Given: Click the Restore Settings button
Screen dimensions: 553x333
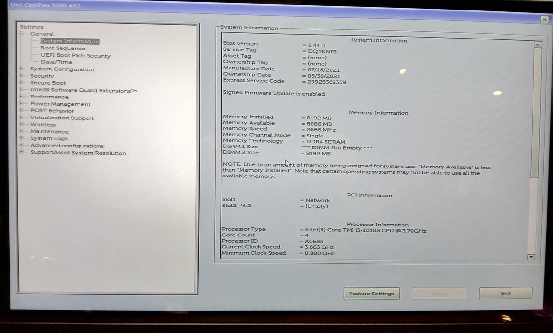Looking at the screenshot, I should click(372, 293).
